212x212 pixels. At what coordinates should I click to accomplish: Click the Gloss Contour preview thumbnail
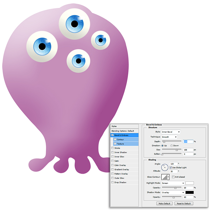164,177
